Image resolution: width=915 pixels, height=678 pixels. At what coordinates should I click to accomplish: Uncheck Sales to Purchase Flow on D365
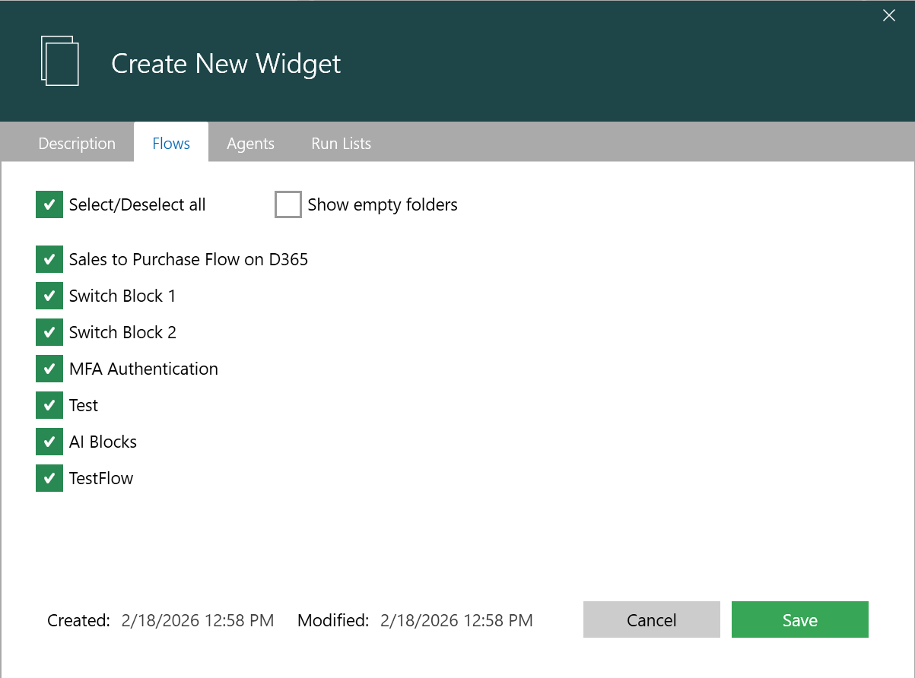point(49,259)
